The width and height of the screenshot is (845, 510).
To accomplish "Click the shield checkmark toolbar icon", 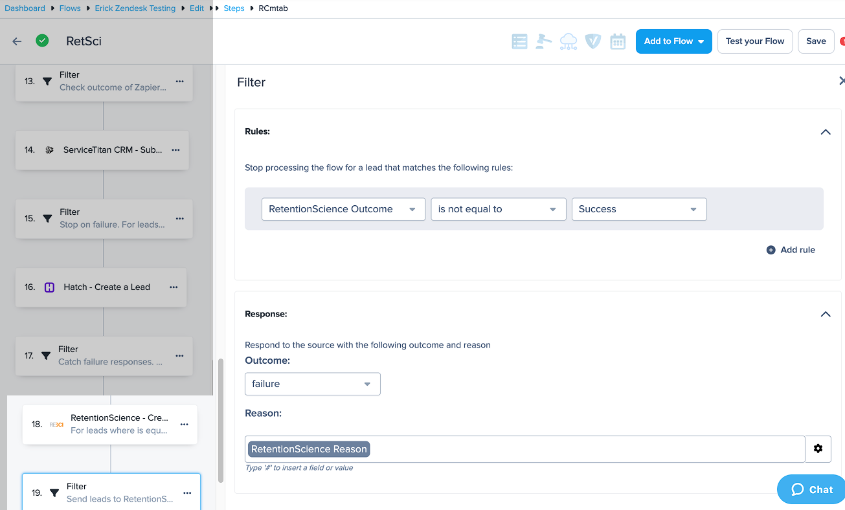I will point(593,41).
